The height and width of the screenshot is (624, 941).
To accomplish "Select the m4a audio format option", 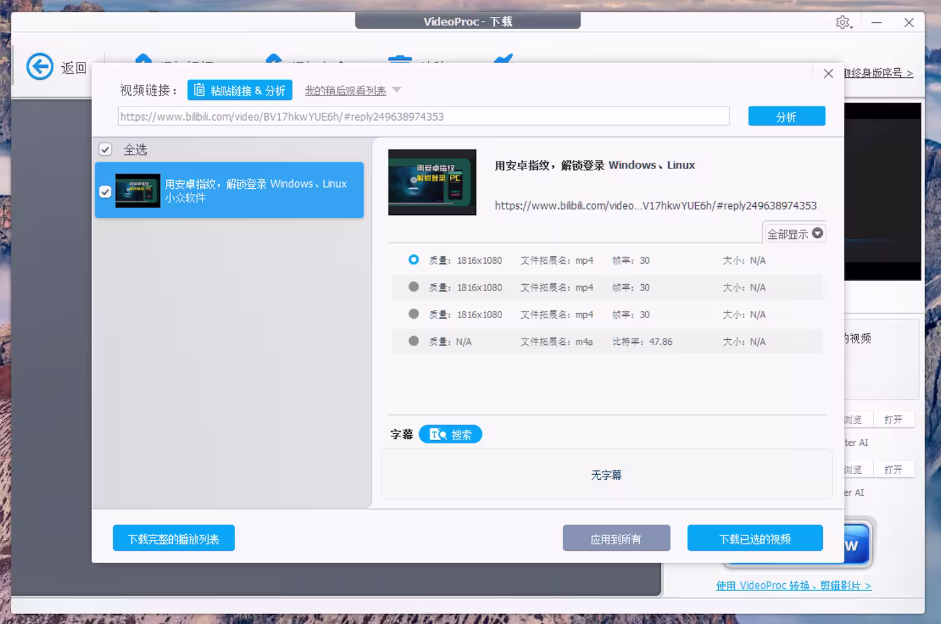I will point(414,341).
